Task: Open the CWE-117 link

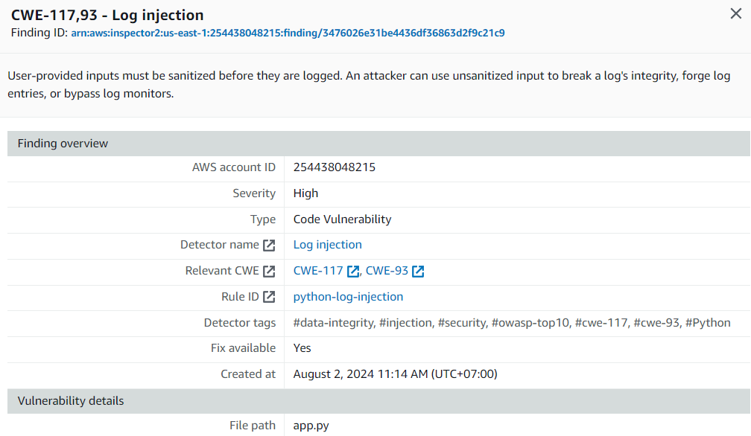Action: coord(318,271)
